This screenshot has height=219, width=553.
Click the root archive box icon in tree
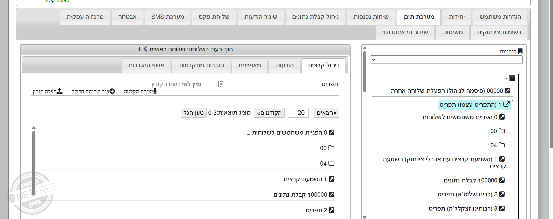click(x=512, y=78)
